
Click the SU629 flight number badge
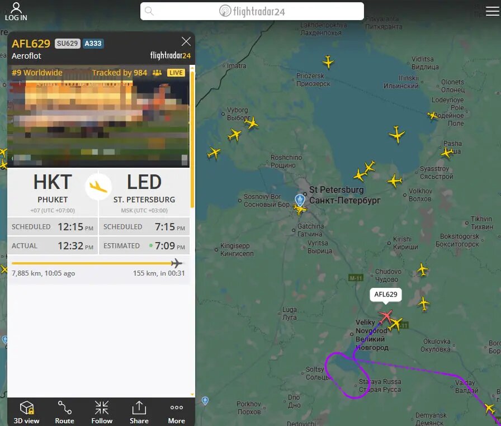(68, 43)
